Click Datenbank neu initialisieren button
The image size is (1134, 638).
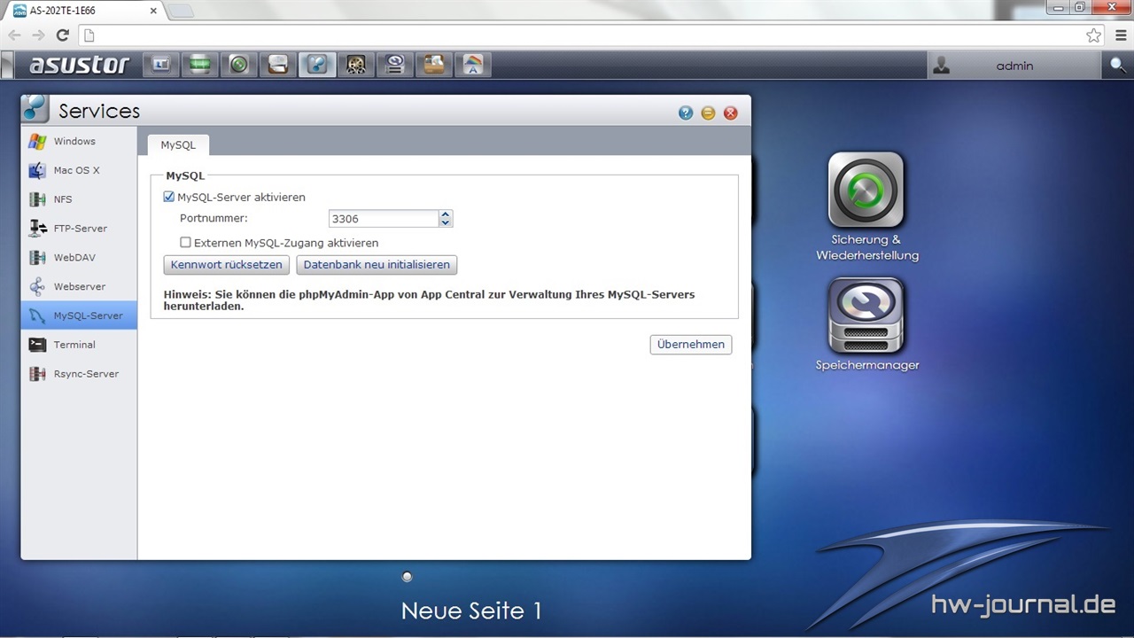(x=377, y=264)
